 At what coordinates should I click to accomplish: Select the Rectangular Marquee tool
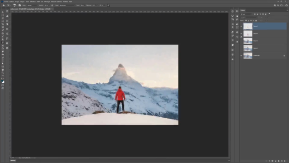[3, 15]
